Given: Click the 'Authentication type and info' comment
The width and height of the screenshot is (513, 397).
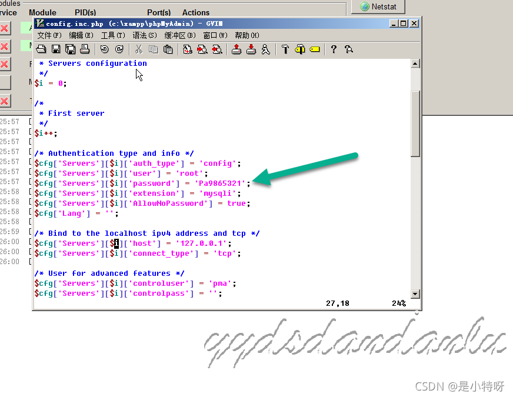Looking at the screenshot, I should coord(114,154).
